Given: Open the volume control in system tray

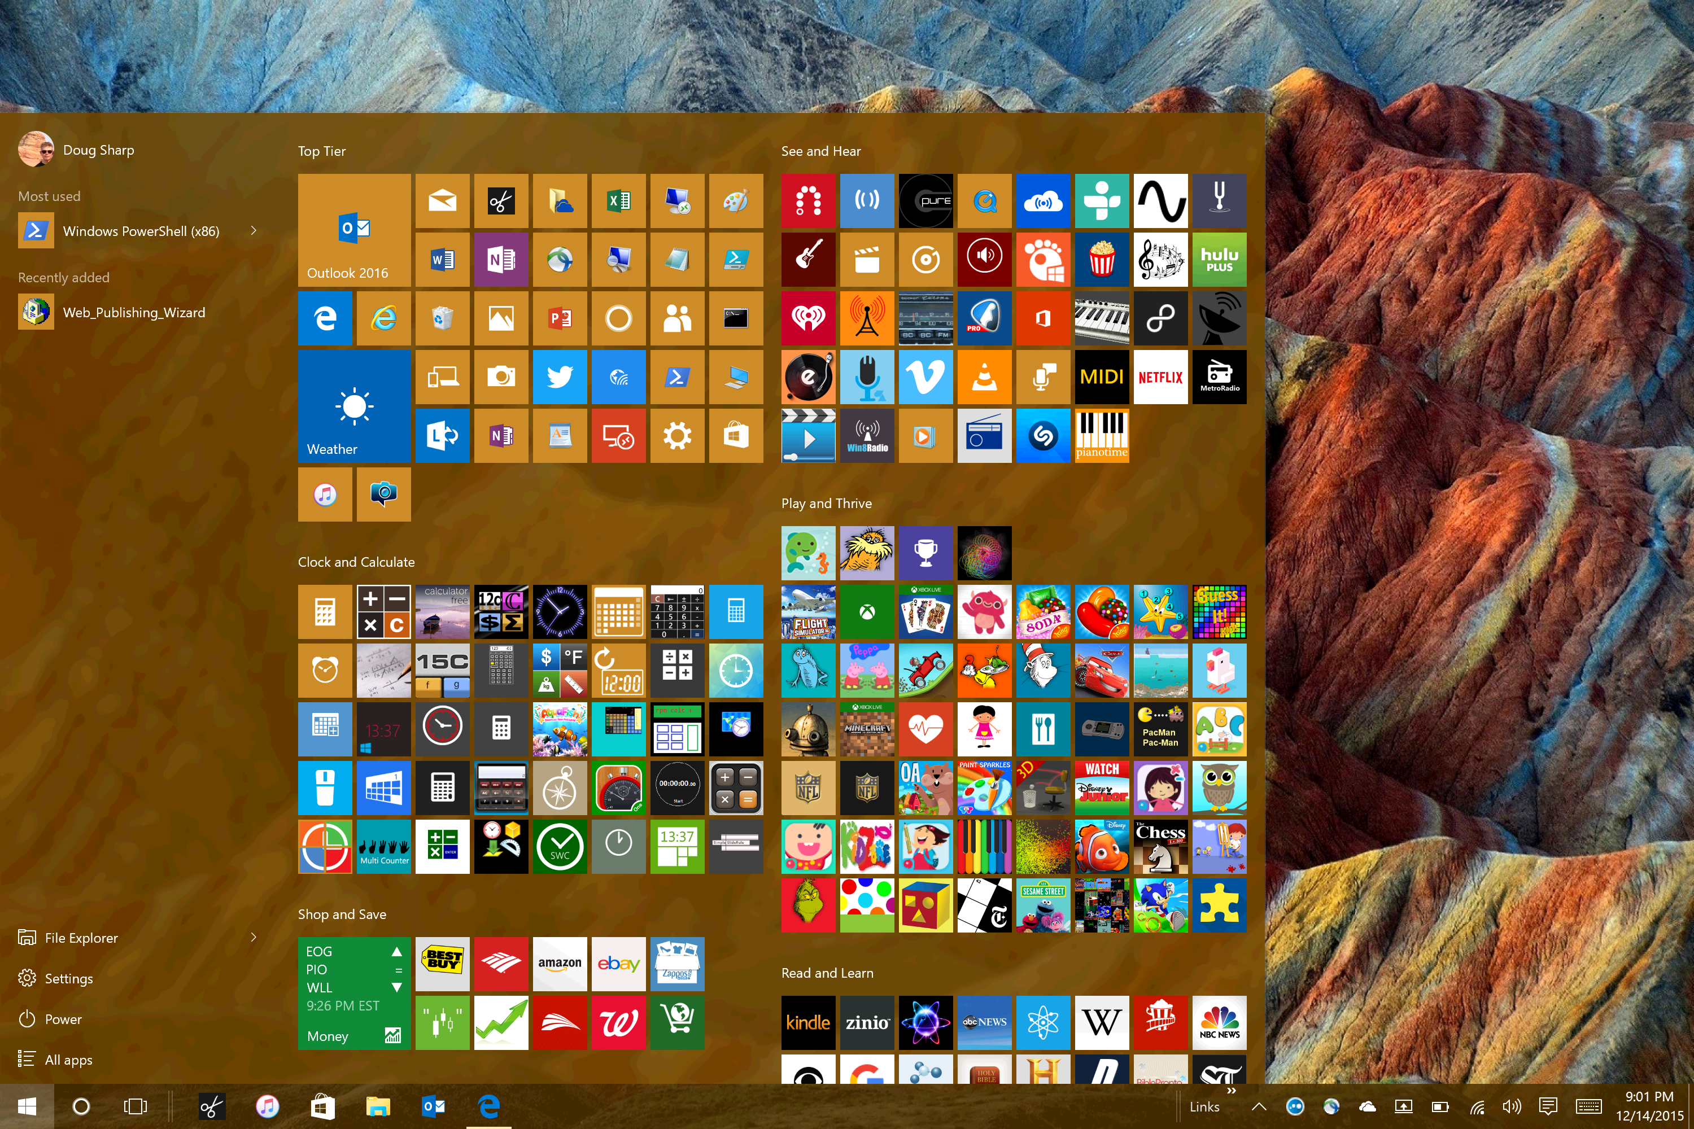Looking at the screenshot, I should coord(1512,1106).
